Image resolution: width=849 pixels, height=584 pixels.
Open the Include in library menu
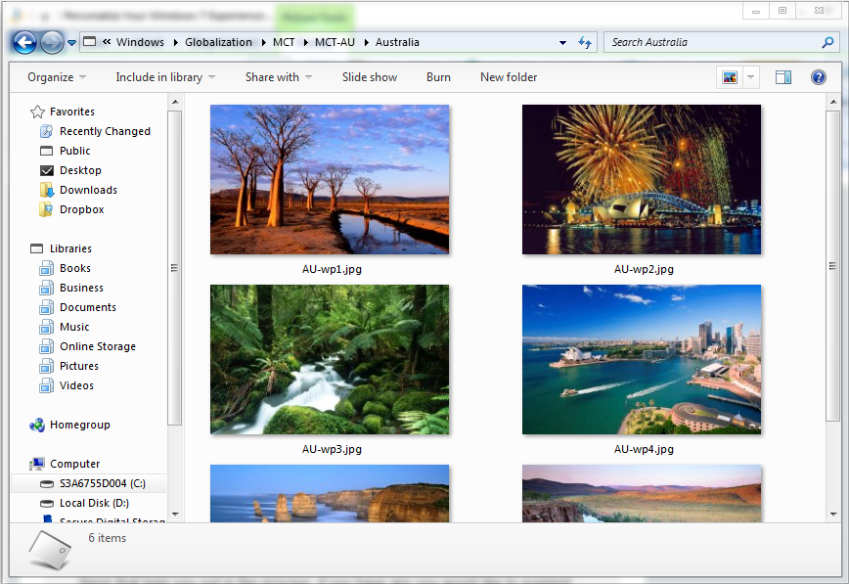164,77
